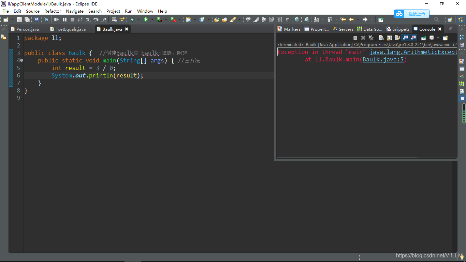Follow the Baulk.java:5 stack trace link
Viewport: 466px width, 262px height.
click(x=383, y=59)
